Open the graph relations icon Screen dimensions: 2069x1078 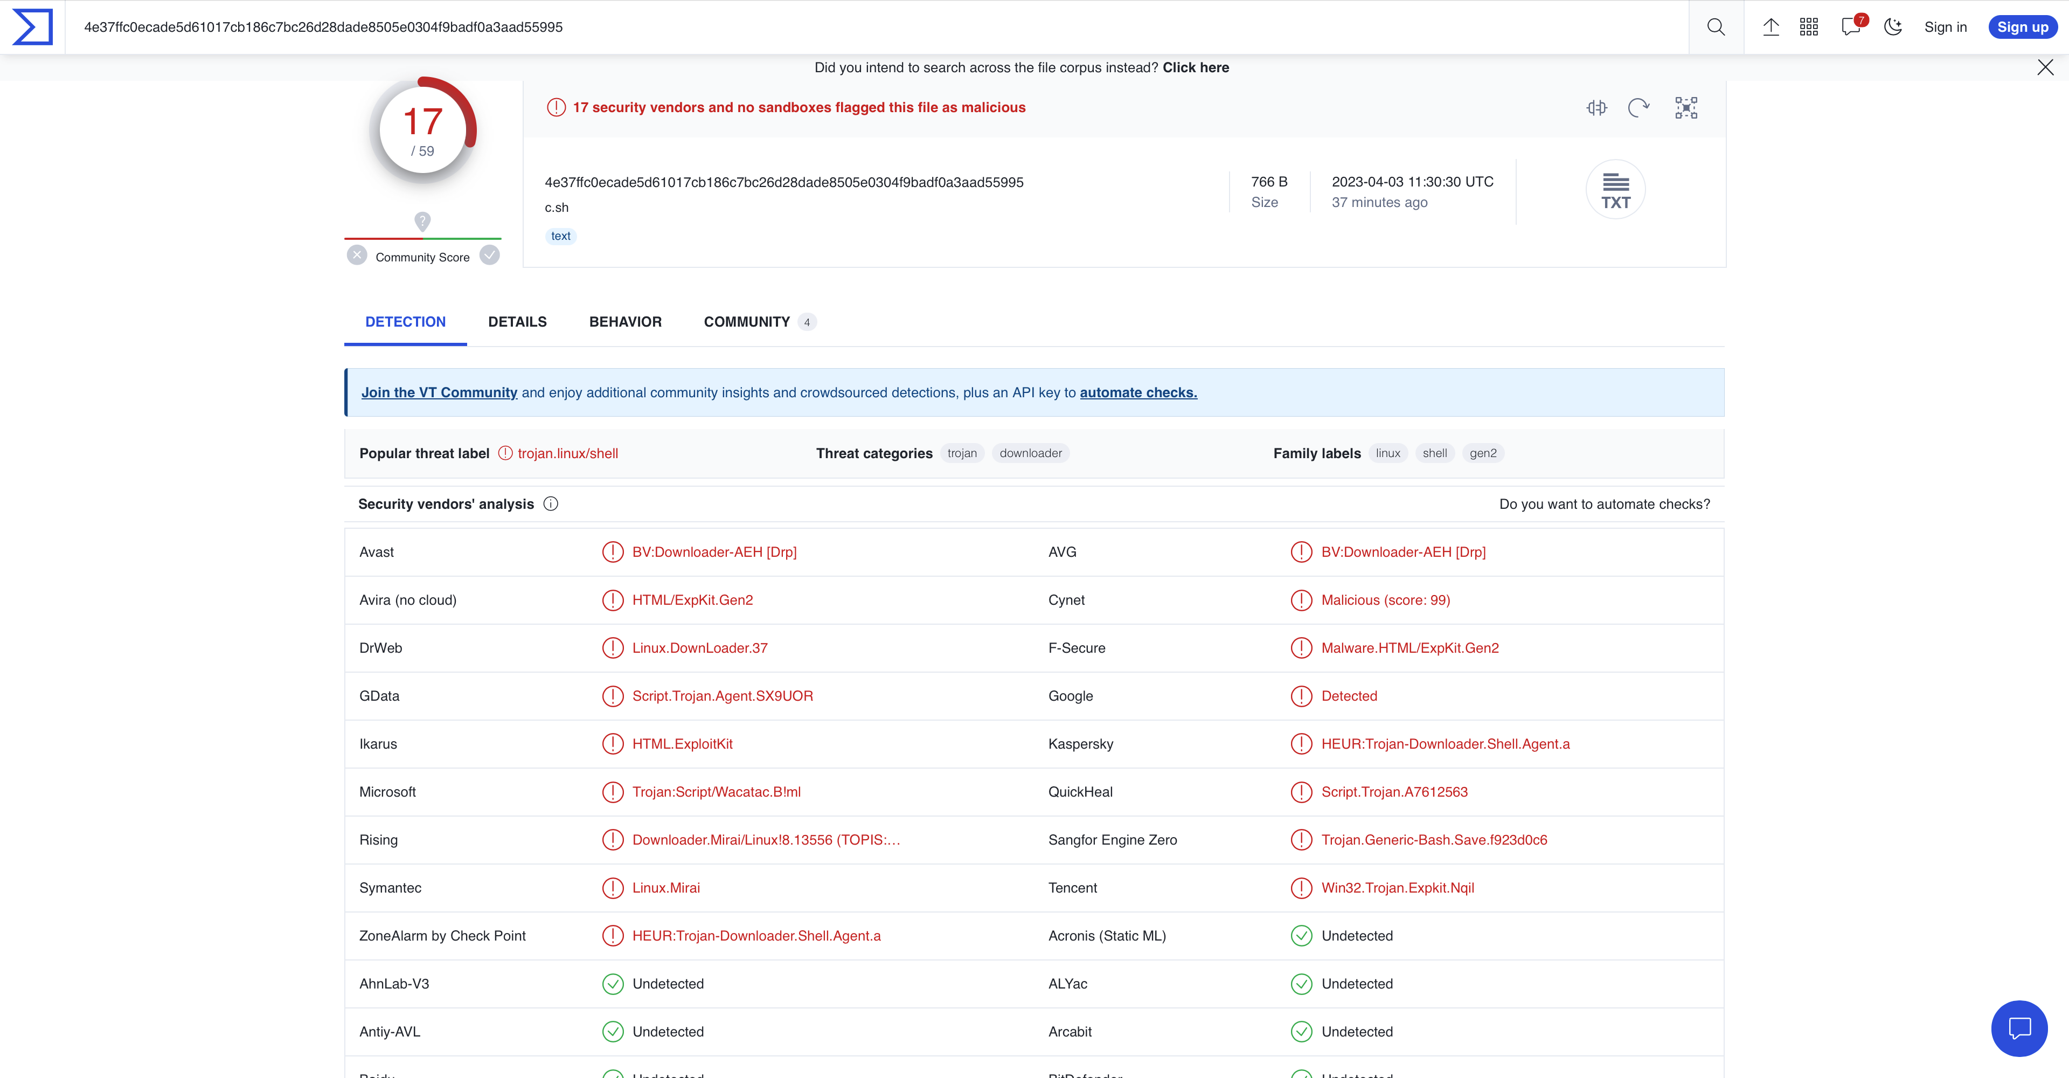(1686, 108)
